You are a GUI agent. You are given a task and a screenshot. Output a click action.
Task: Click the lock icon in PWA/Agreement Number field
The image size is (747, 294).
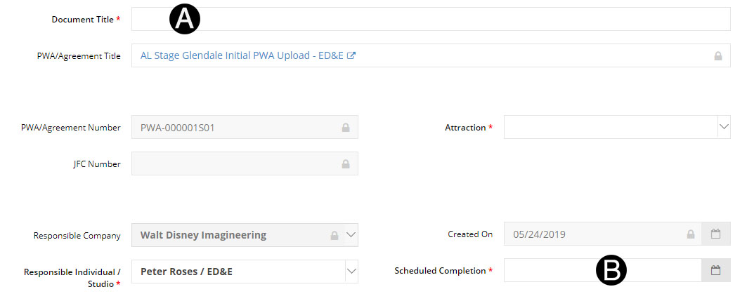[346, 128]
